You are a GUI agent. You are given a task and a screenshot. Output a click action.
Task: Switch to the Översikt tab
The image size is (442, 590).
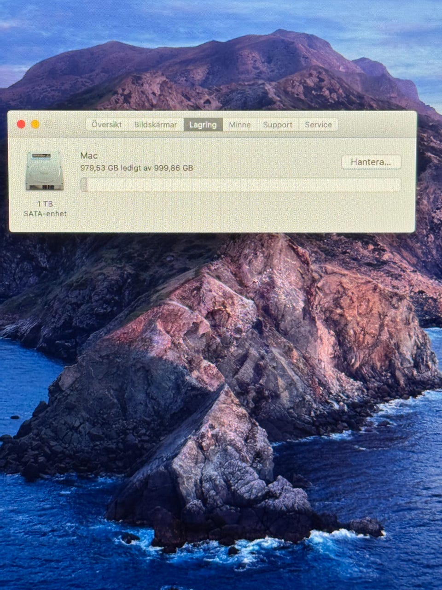107,124
